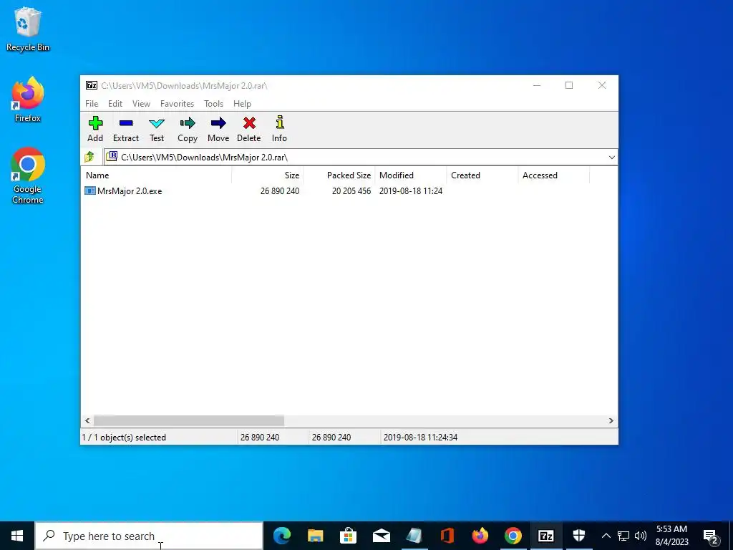Open the Windows Start menu
733x550 pixels.
[17, 536]
